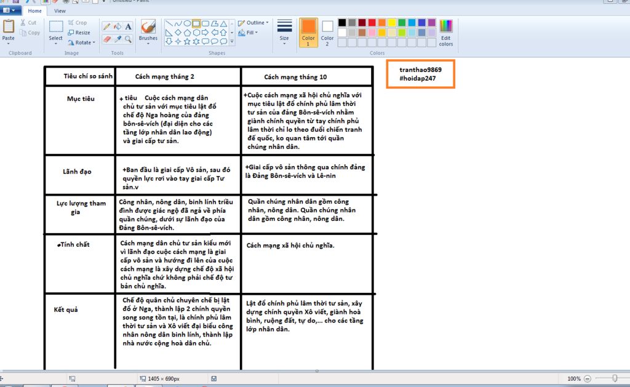Switch to the View ribbon tab

coord(60,11)
